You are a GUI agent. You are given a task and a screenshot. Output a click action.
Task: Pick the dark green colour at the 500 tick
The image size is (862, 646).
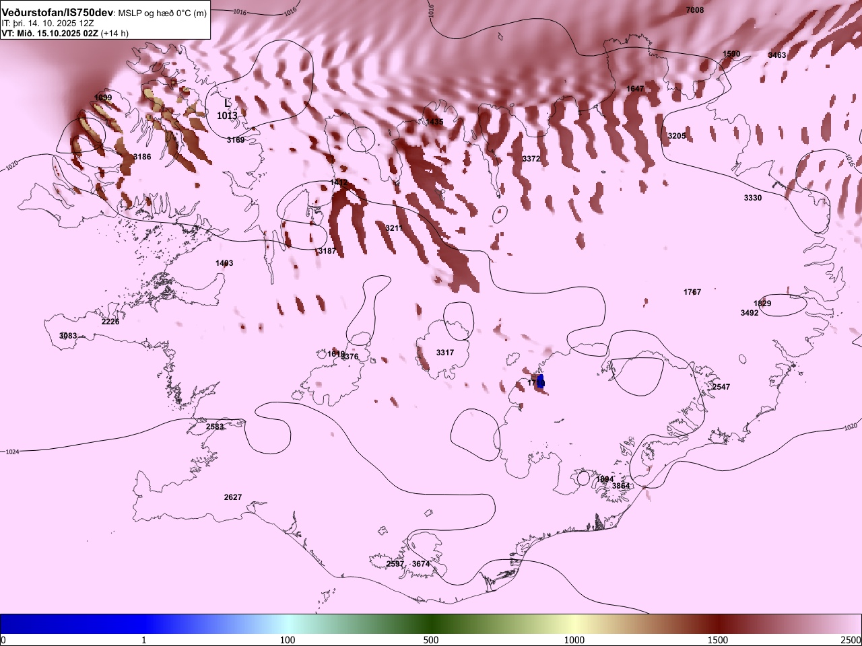[431, 624]
